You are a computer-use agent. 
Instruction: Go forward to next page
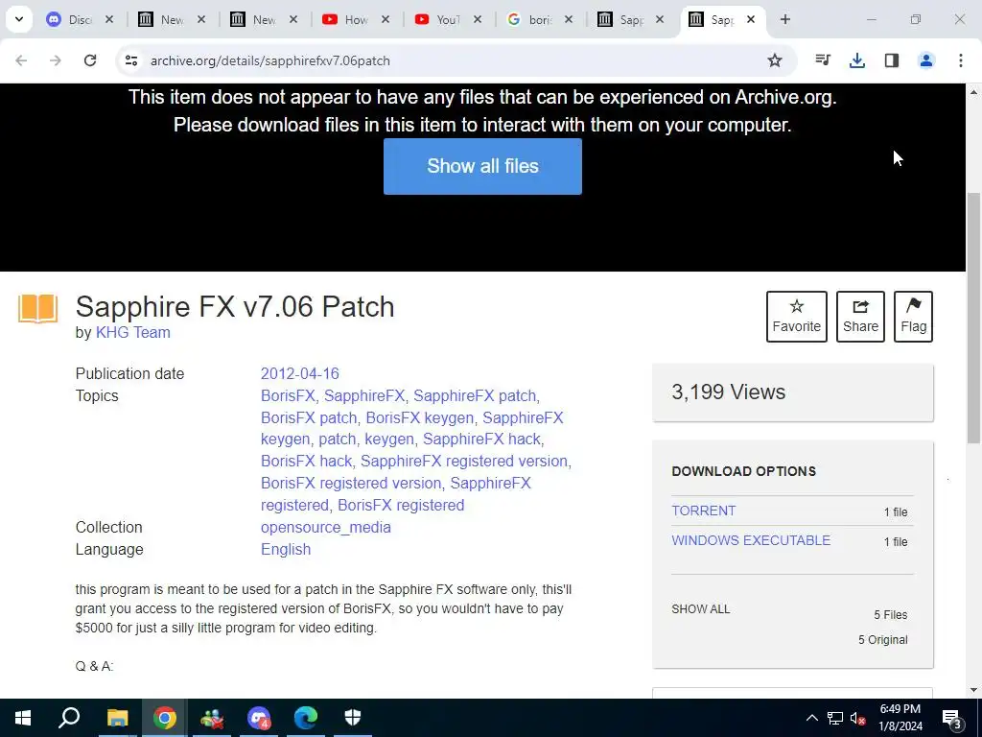(x=56, y=60)
